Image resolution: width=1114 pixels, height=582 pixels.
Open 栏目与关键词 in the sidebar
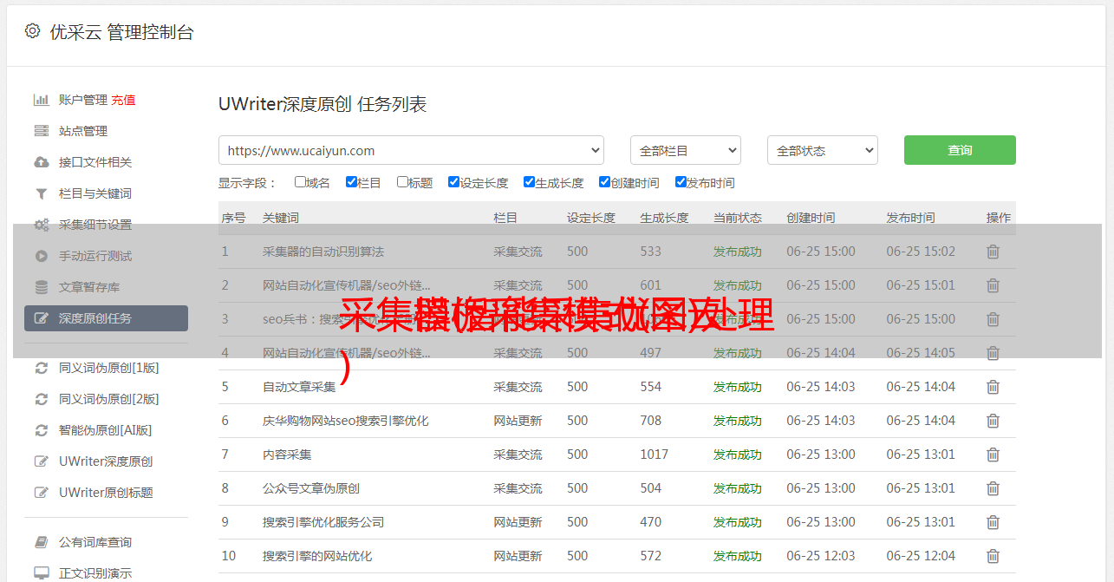(x=95, y=193)
